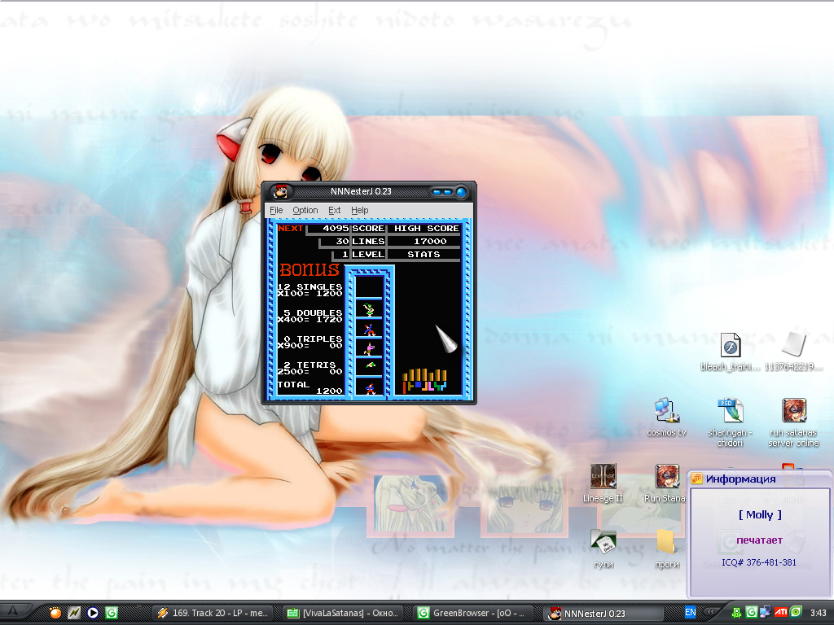This screenshot has height=625, width=834.
Task: Click the NNNesterJ 0.23 taskbar button
Action: (x=605, y=613)
